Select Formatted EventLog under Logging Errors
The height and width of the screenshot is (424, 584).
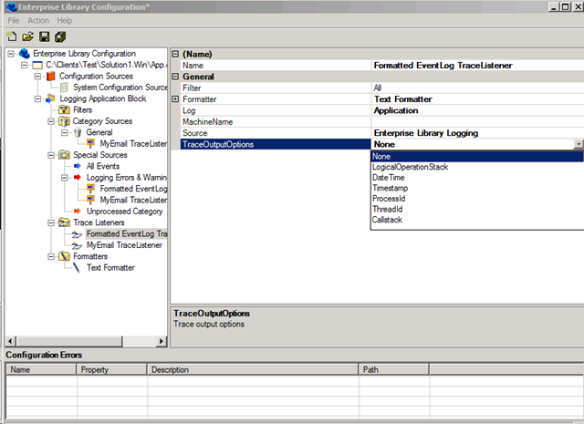point(133,189)
